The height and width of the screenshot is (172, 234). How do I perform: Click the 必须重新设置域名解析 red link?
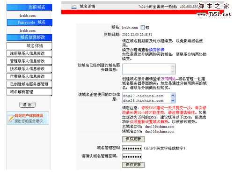pos(149,121)
